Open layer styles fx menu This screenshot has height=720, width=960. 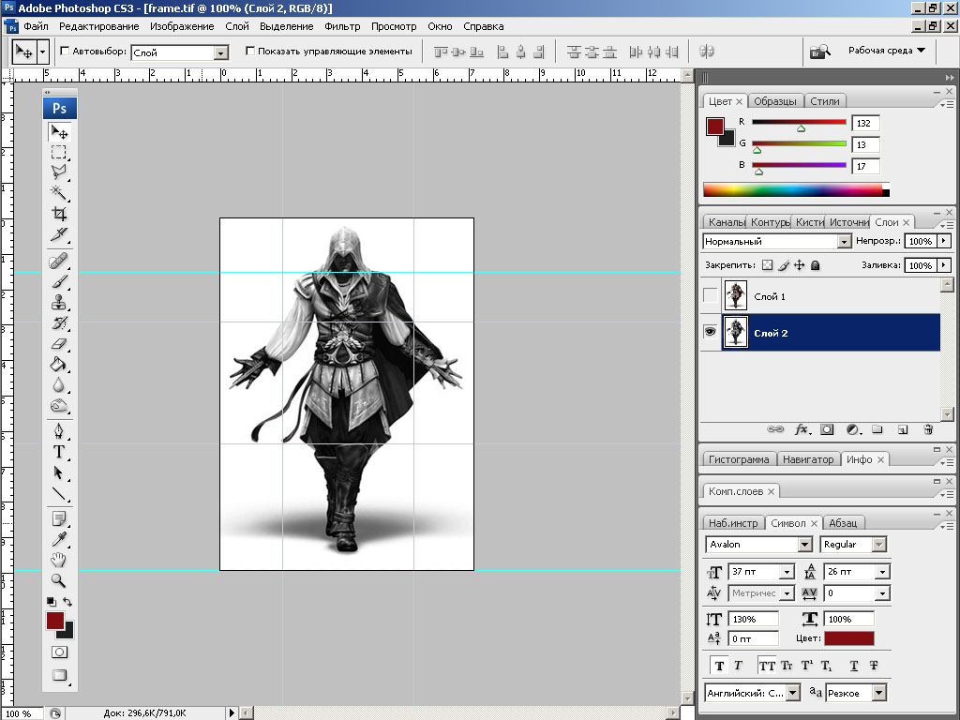click(x=802, y=429)
